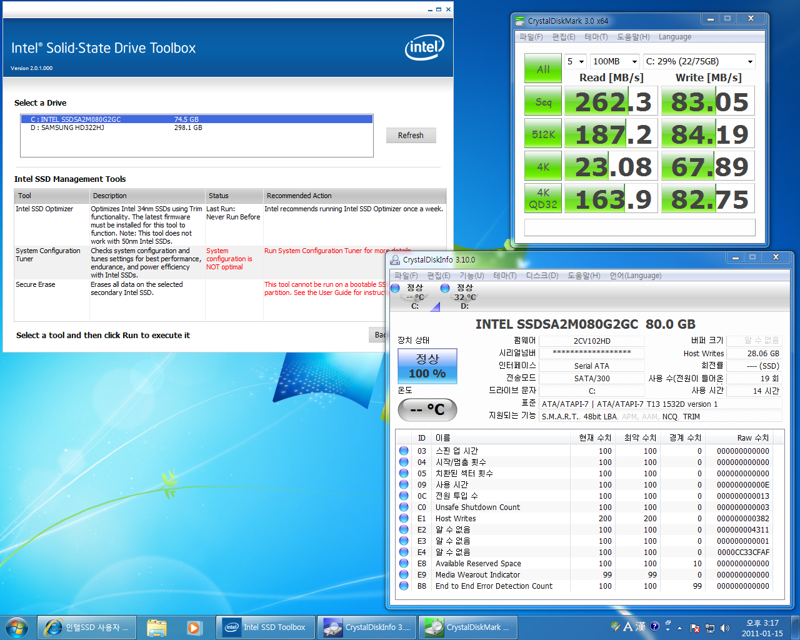Select drive D: status circle showing 32 °C
The height and width of the screenshot is (640, 800).
click(x=445, y=288)
